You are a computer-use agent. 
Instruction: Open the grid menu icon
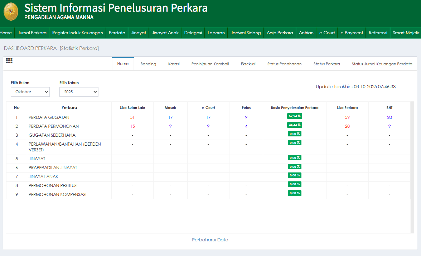[x=9, y=61]
